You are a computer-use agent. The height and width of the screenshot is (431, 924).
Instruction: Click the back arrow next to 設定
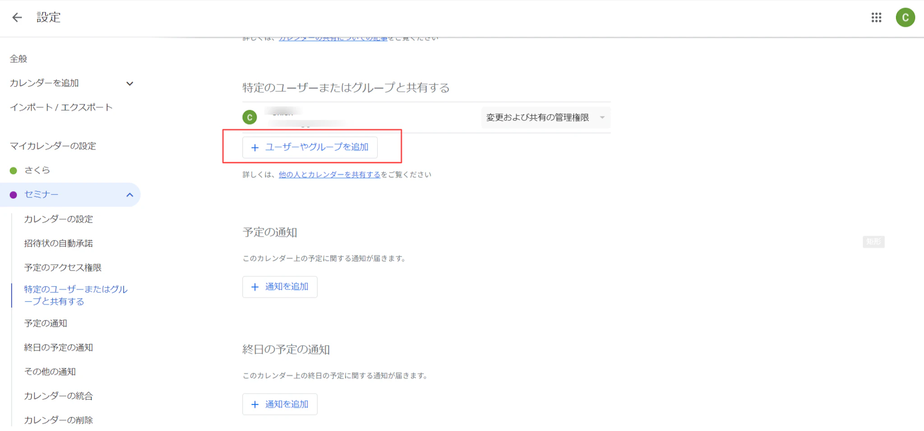(x=17, y=18)
